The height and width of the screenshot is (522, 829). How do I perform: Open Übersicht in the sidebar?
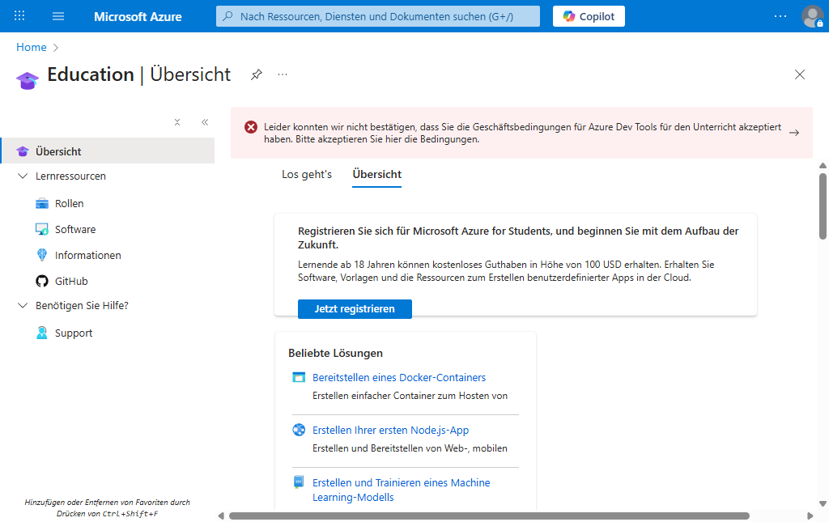click(x=108, y=151)
